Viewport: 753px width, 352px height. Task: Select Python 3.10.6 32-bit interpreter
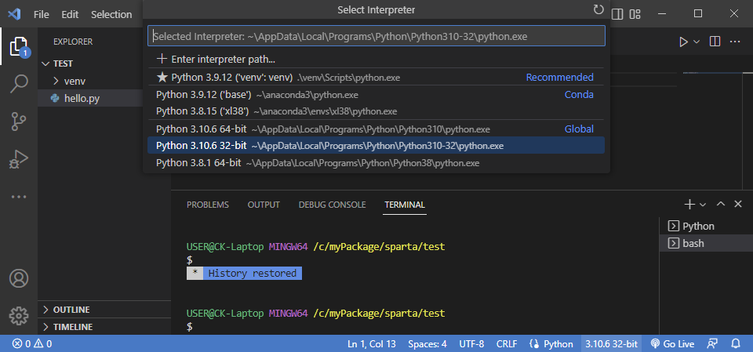376,146
